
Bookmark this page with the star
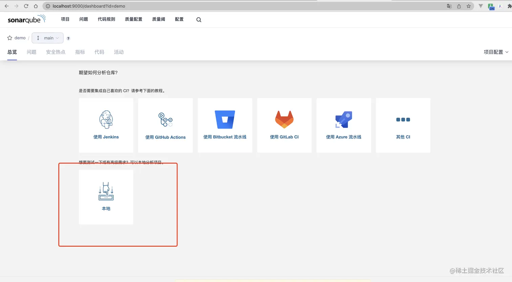(x=469, y=6)
